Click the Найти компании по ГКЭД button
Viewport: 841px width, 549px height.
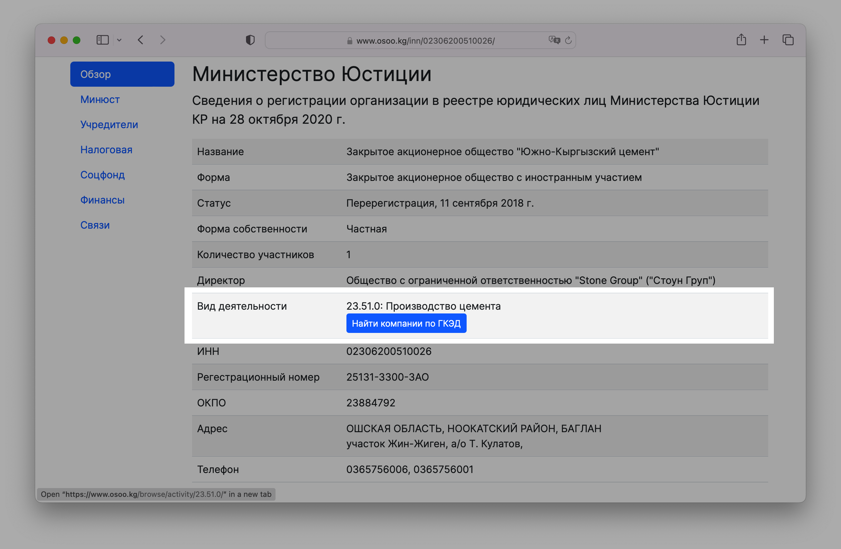(x=406, y=323)
